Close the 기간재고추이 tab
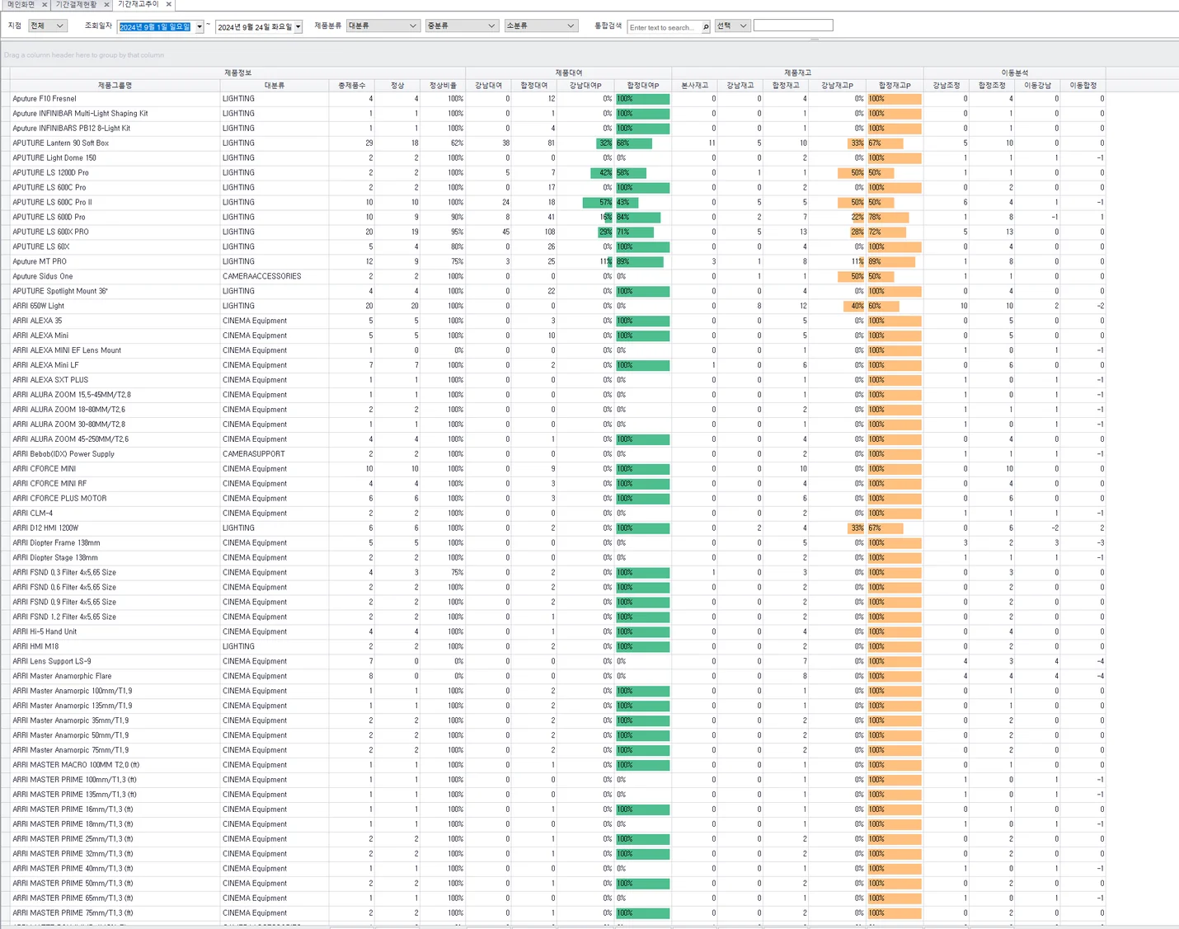Viewport: 1179px width, 929px height. [169, 4]
